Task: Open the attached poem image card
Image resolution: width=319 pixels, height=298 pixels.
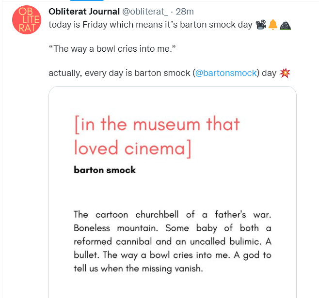Action: [x=172, y=194]
